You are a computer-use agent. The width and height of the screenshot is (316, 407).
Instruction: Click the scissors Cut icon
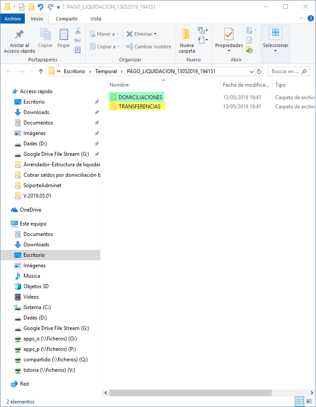coord(78,30)
